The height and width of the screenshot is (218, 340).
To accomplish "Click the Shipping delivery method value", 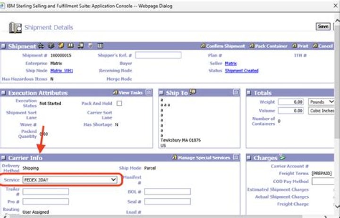I will point(31,168).
